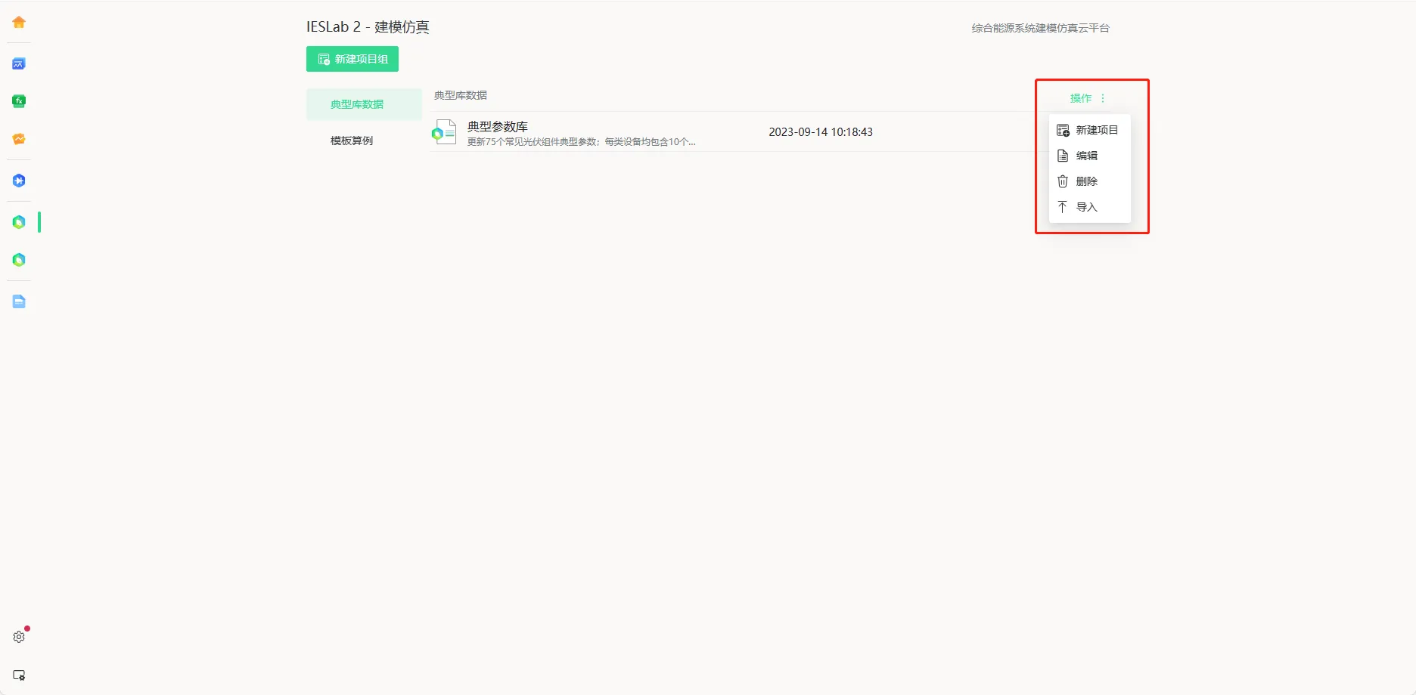Open the blue chart app in sidebar
Image resolution: width=1416 pixels, height=695 pixels.
coord(19,63)
